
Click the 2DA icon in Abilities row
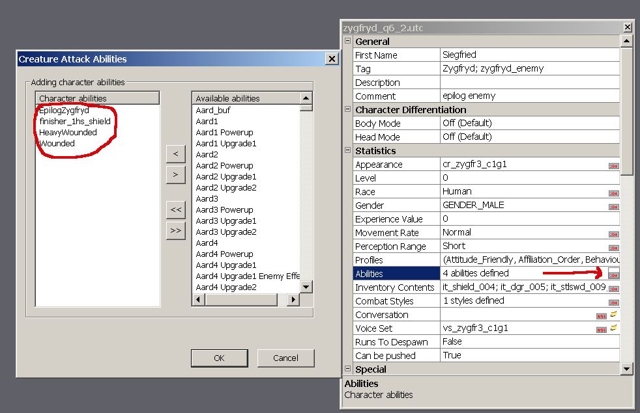click(613, 274)
